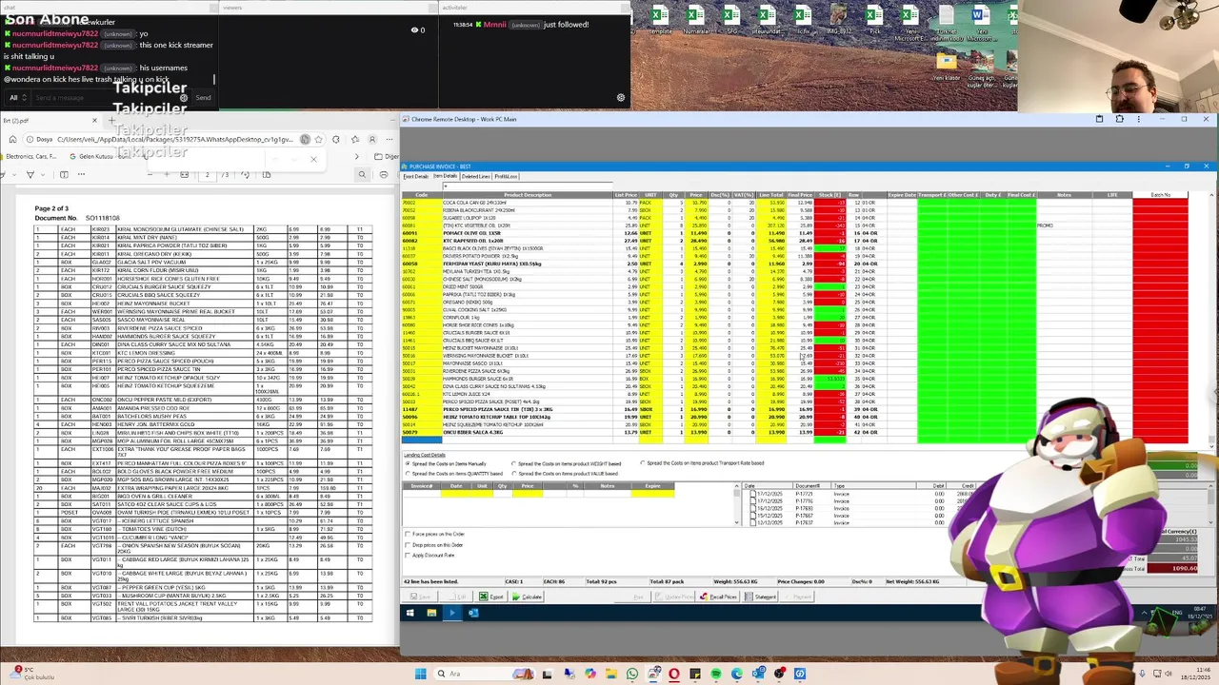Click the chat Send button
The height and width of the screenshot is (685, 1219).
tap(203, 97)
